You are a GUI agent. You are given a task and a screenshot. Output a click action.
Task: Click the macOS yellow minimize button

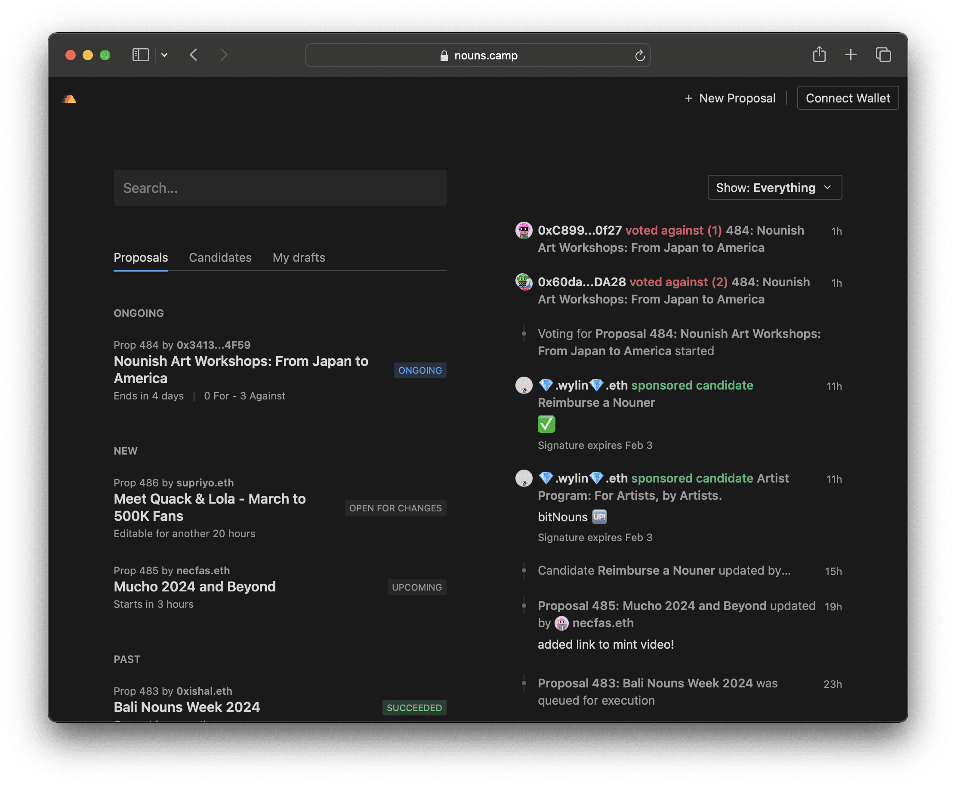click(x=87, y=55)
